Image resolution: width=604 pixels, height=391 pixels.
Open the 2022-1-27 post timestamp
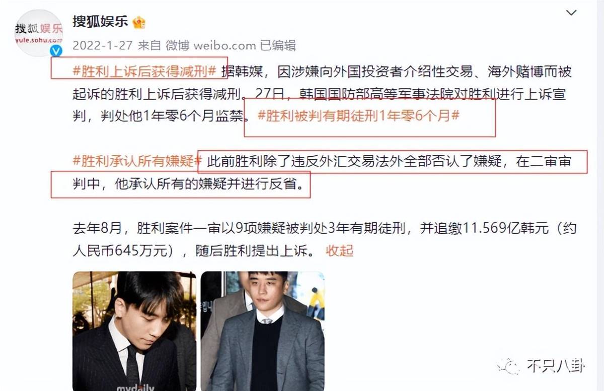tap(103, 46)
